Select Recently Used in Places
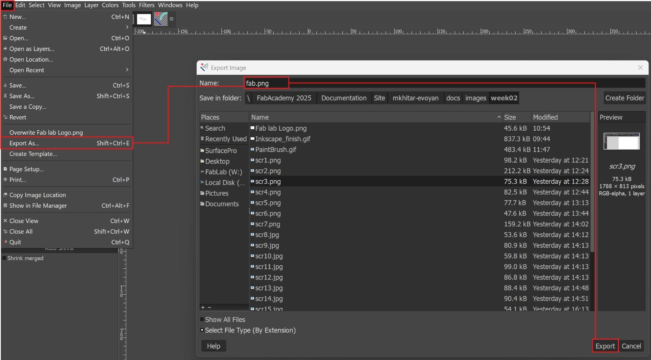 pyautogui.click(x=224, y=139)
